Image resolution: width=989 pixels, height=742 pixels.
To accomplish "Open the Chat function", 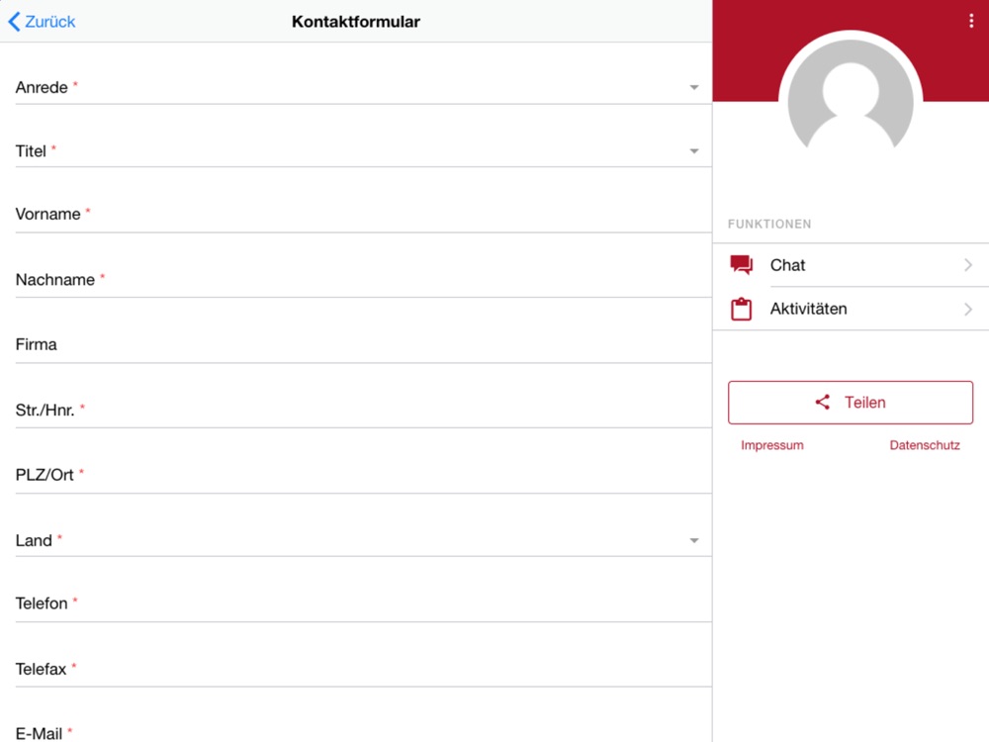I will pyautogui.click(x=851, y=265).
